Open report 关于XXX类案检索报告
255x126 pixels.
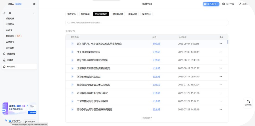click(x=89, y=52)
